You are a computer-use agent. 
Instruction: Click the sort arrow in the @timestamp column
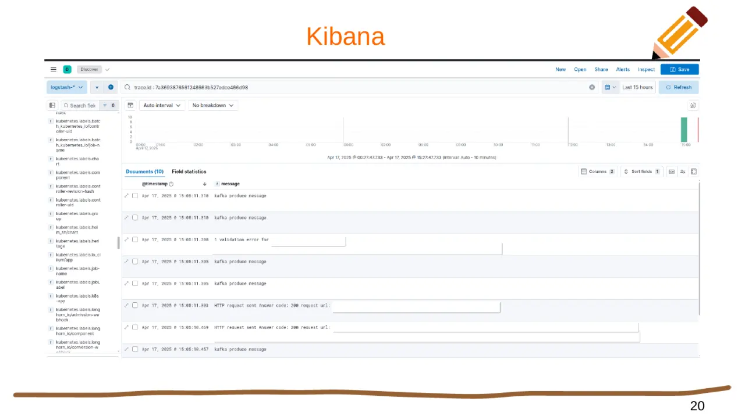tap(204, 184)
